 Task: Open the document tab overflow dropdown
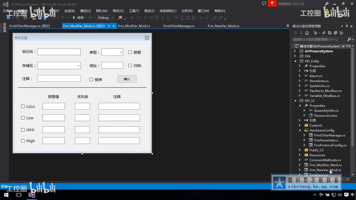click(x=288, y=26)
